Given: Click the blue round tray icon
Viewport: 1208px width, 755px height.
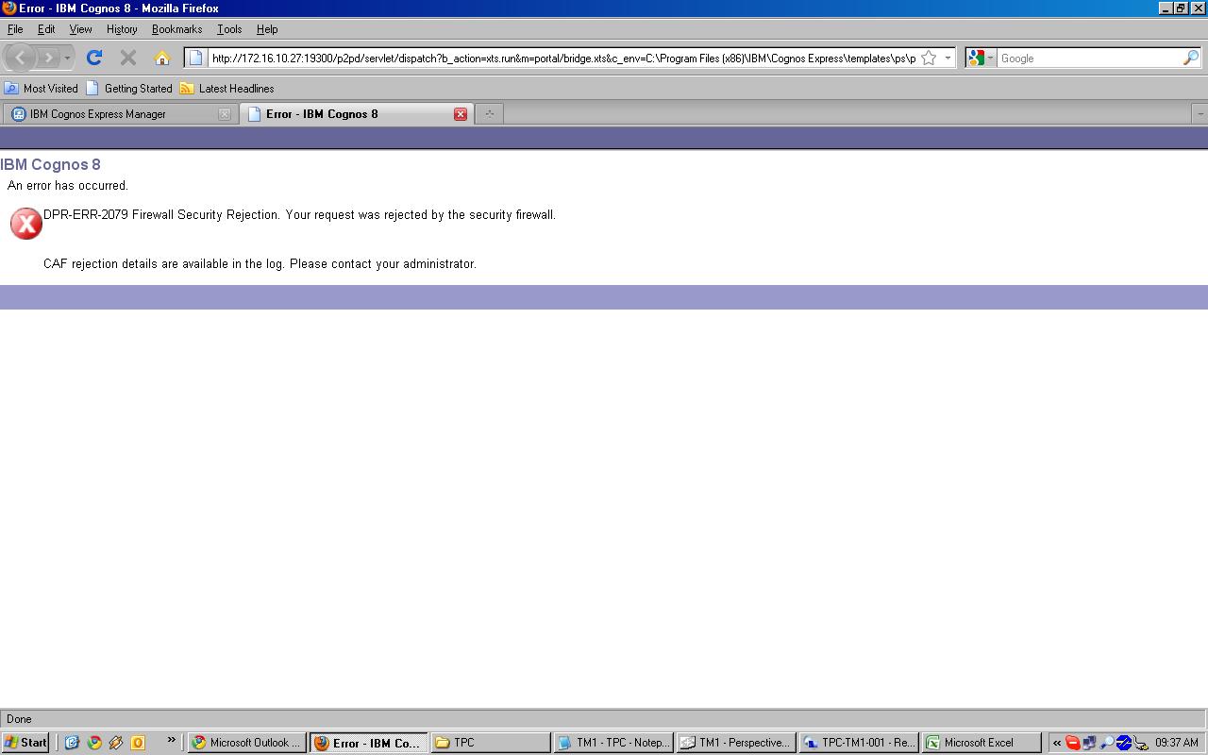Looking at the screenshot, I should 1124,743.
